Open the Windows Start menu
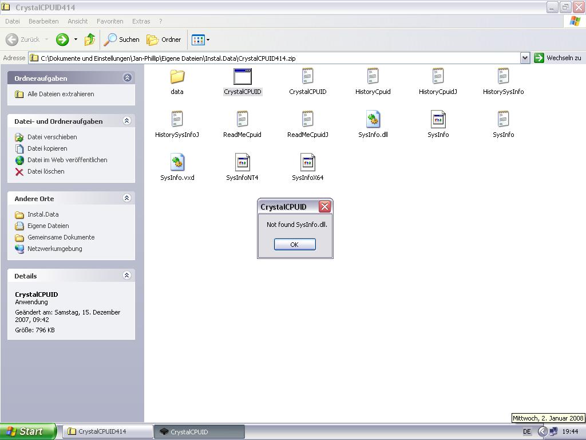The width and height of the screenshot is (586, 440). 28,431
